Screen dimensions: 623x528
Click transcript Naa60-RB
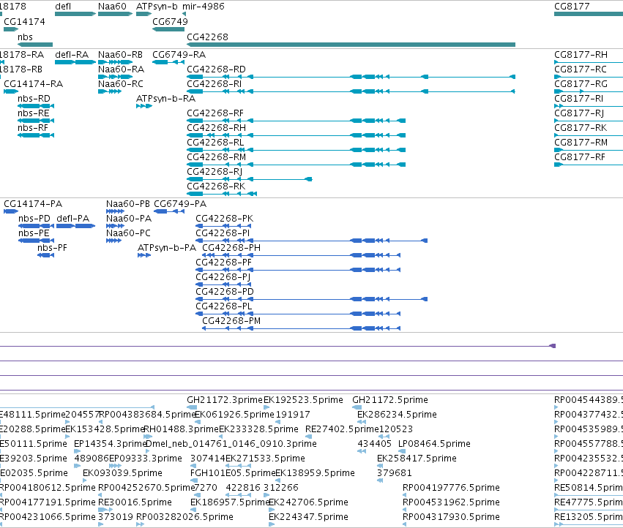pos(120,54)
